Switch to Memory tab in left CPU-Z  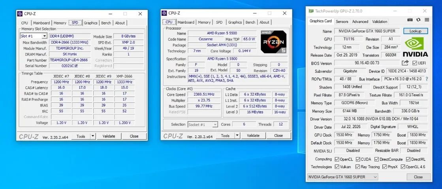60,23
